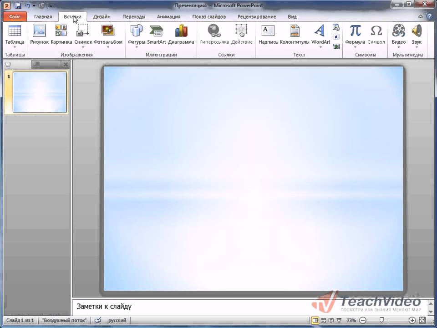
Task: Click the 73% zoom level button
Action: [x=351, y=320]
